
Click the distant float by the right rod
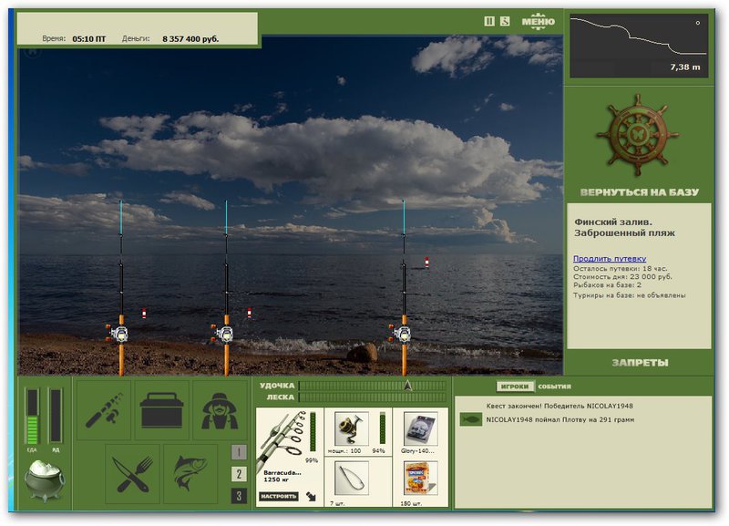426,263
